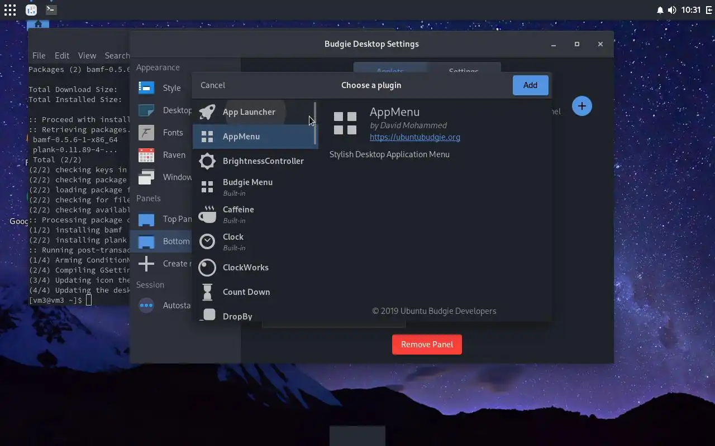Select the Caffeine plugin name
Image resolution: width=715 pixels, height=446 pixels.
click(x=239, y=210)
